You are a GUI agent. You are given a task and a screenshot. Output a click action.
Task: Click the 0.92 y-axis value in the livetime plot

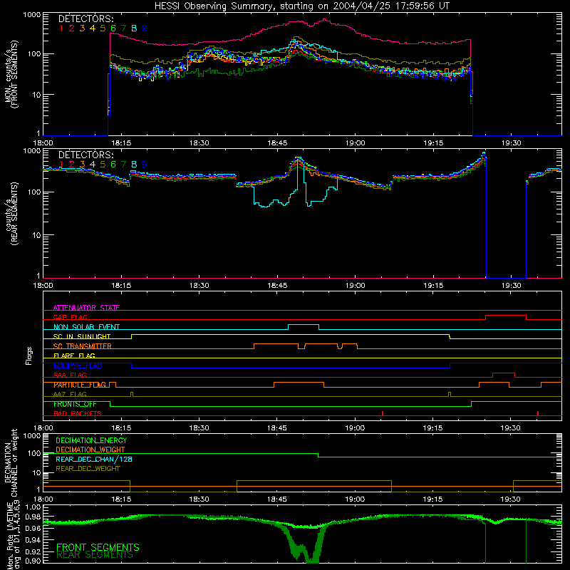pos(32,551)
